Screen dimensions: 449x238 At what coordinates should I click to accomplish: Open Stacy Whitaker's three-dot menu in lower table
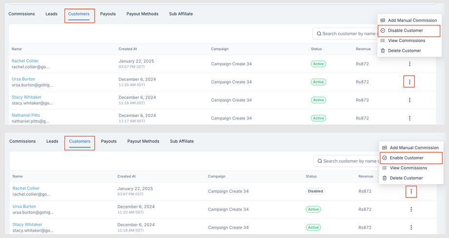411,227
